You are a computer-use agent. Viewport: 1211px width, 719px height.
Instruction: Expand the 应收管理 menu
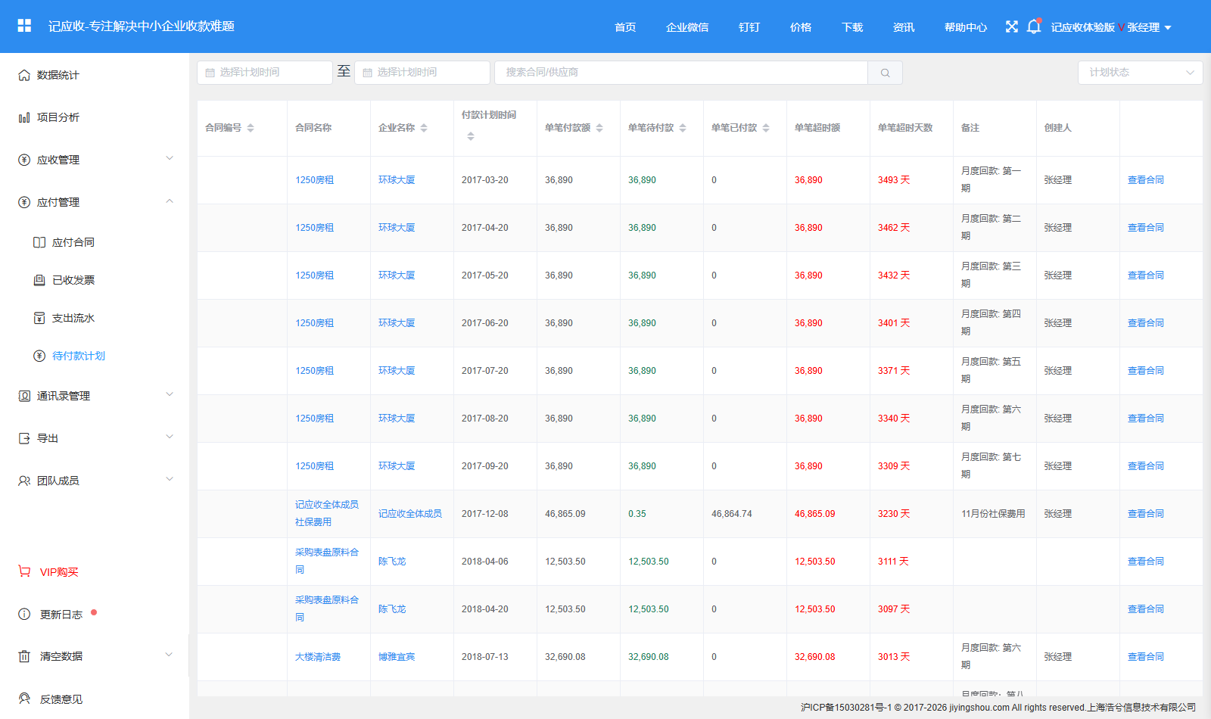point(95,160)
